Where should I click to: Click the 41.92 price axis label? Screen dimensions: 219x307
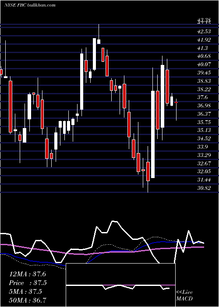[204, 40]
